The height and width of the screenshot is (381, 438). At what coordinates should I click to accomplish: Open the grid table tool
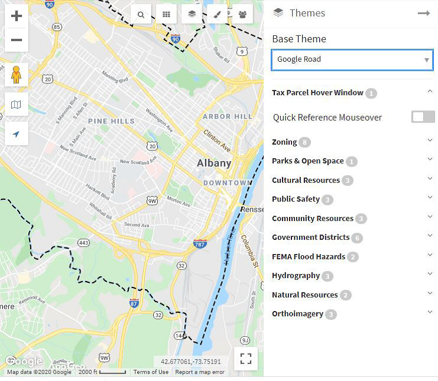[167, 15]
